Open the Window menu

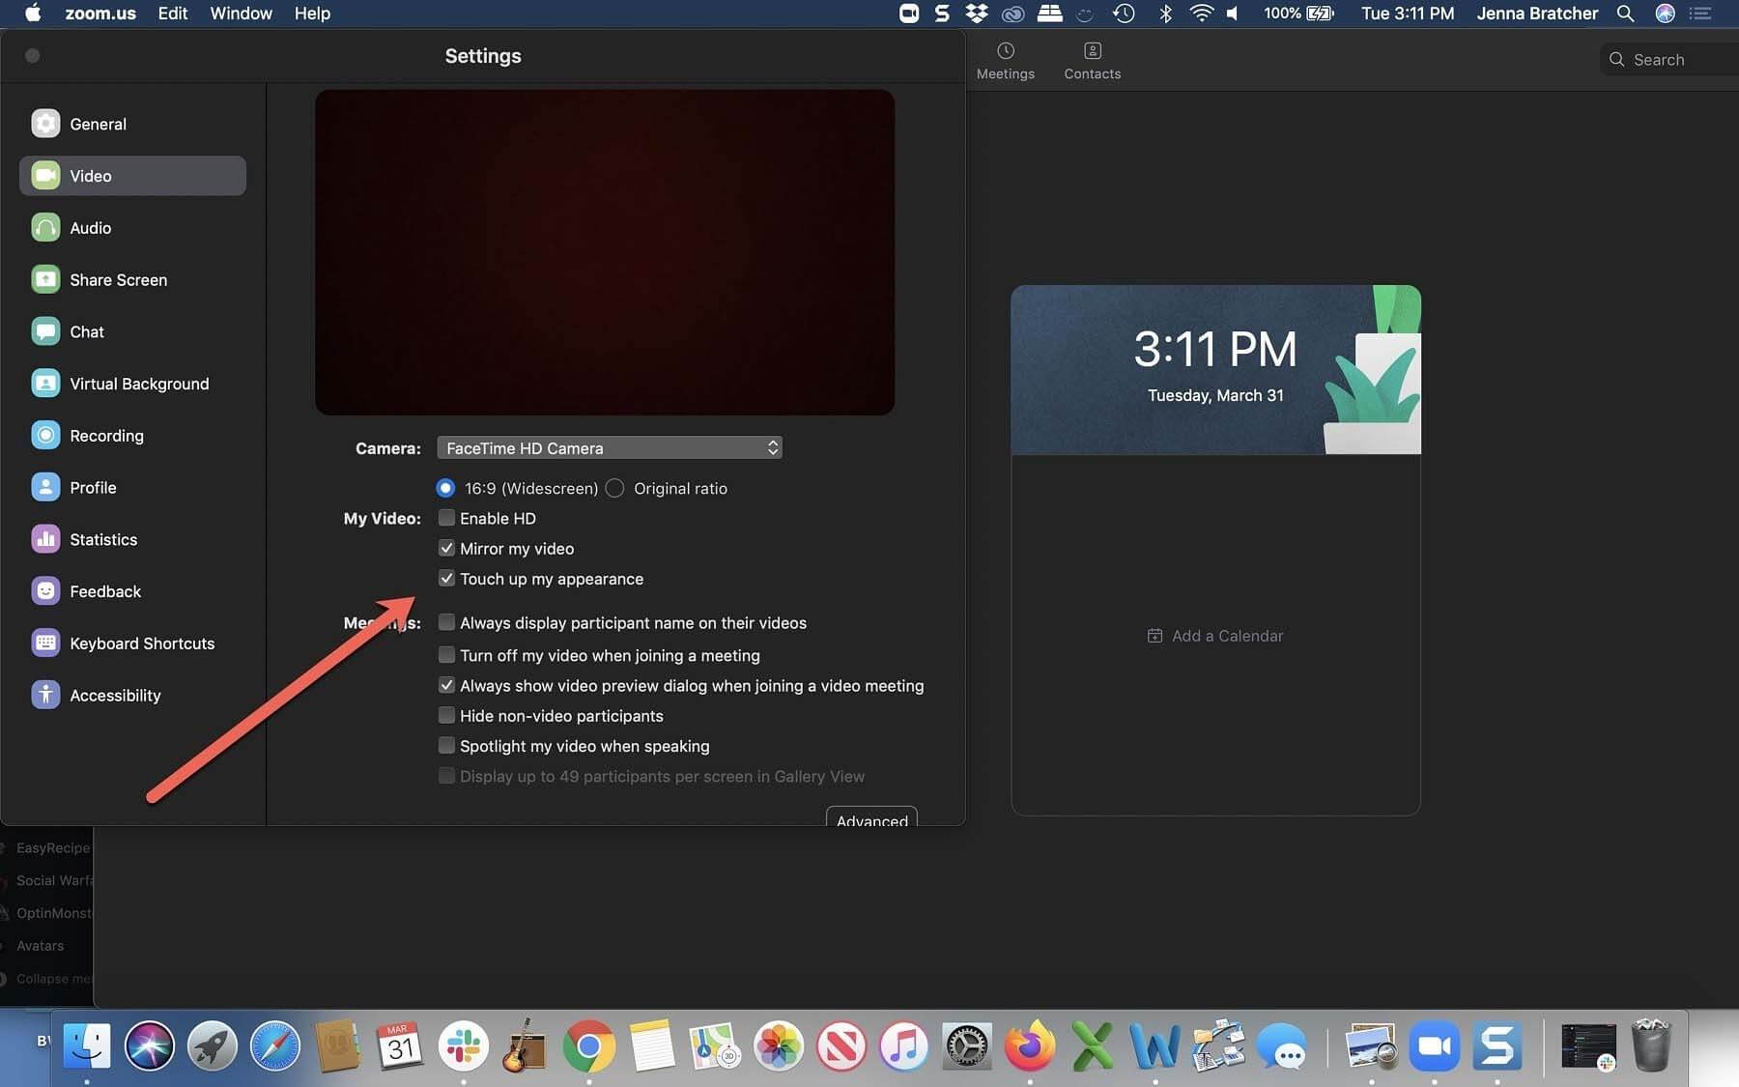[241, 14]
